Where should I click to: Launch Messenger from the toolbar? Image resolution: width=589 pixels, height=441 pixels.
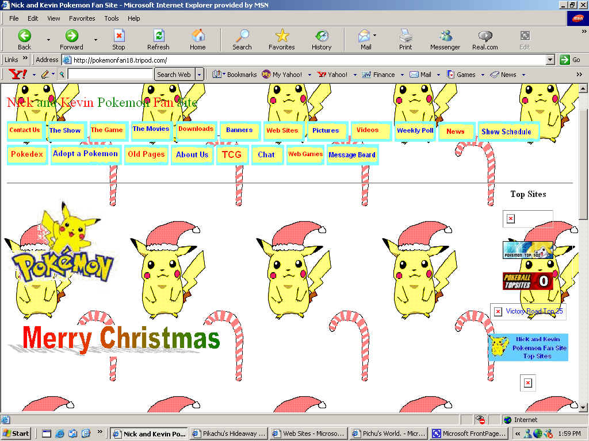(x=445, y=36)
